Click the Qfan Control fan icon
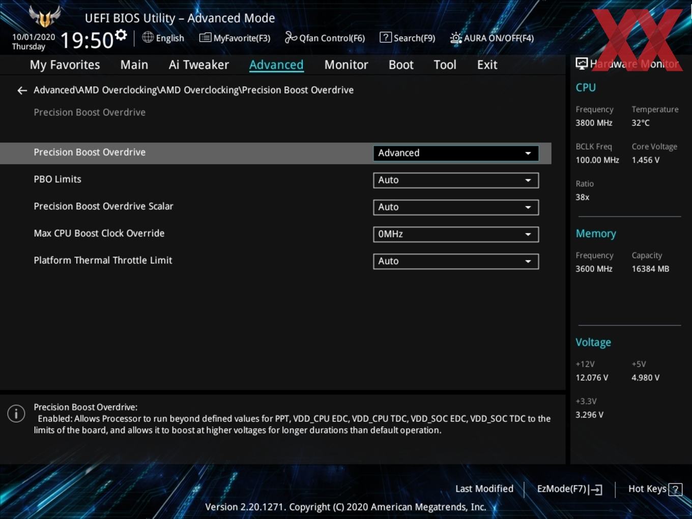The height and width of the screenshot is (519, 692). (291, 37)
